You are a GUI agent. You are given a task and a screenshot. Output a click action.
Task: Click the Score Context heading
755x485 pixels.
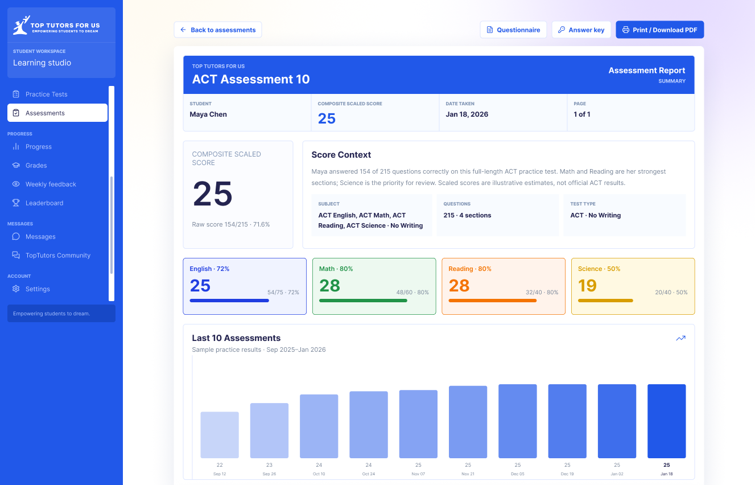click(x=341, y=155)
